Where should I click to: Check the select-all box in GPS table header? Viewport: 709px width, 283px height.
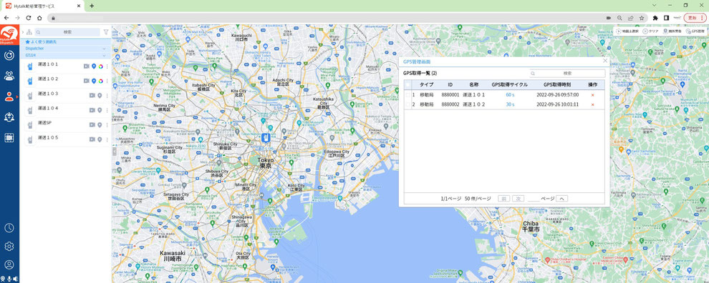[408, 85]
